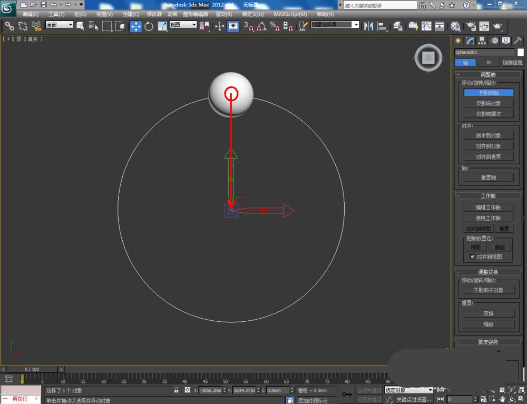527x404 pixels.
Task: Click the 居中到对象 button
Action: click(488, 135)
